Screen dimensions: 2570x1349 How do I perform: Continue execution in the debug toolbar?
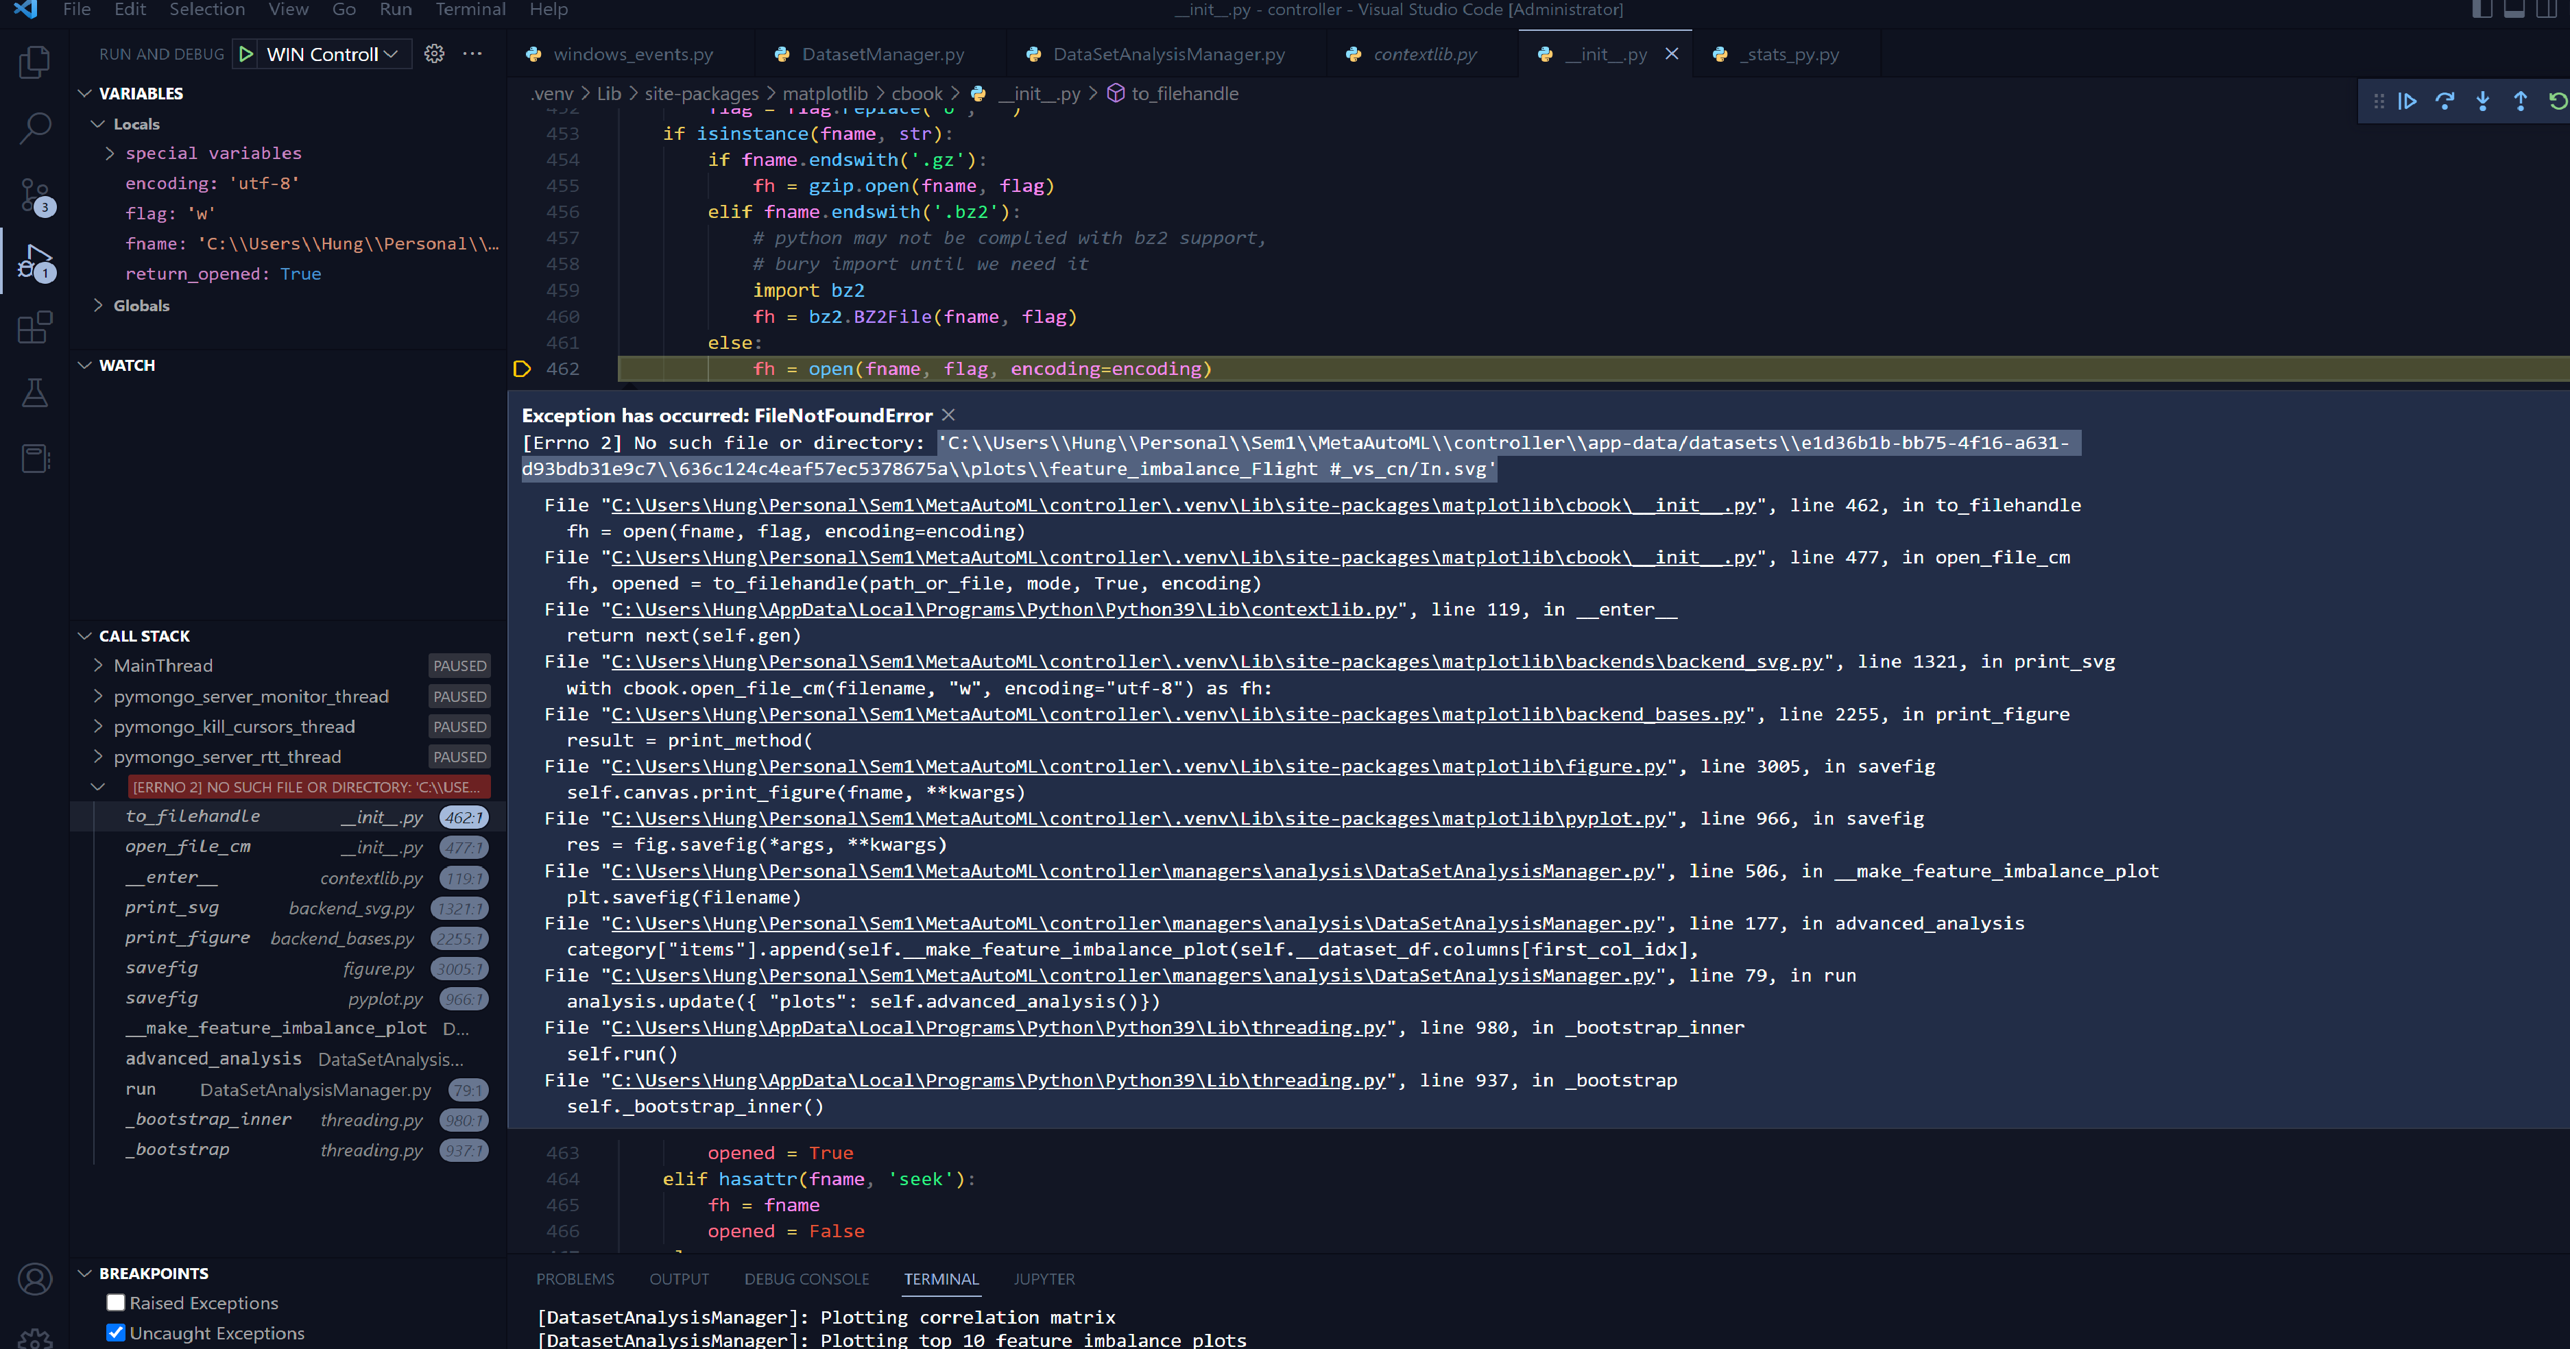point(2407,101)
